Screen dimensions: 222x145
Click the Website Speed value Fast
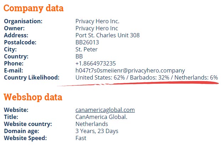81,138
